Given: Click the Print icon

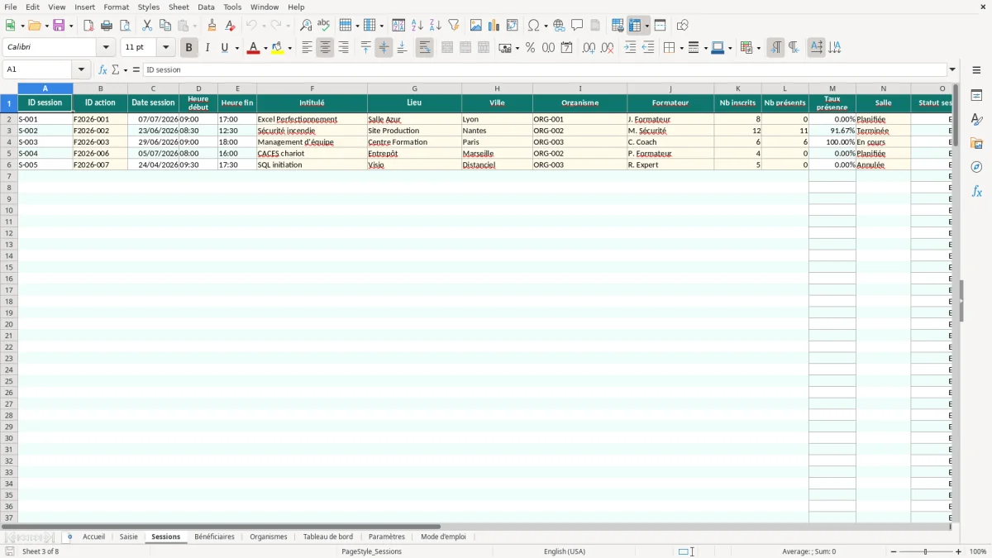Looking at the screenshot, I should coord(107,26).
